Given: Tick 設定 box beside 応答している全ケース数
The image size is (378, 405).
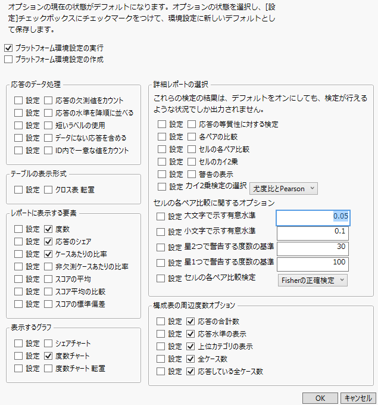Looking at the screenshot, I should [161, 372].
